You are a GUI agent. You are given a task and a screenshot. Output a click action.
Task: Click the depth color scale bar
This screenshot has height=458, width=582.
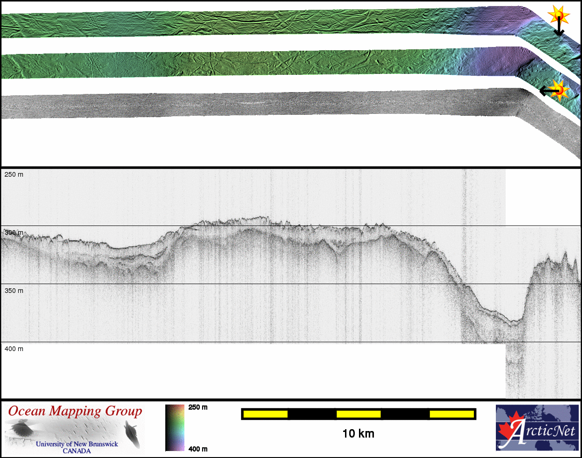pyautogui.click(x=175, y=428)
